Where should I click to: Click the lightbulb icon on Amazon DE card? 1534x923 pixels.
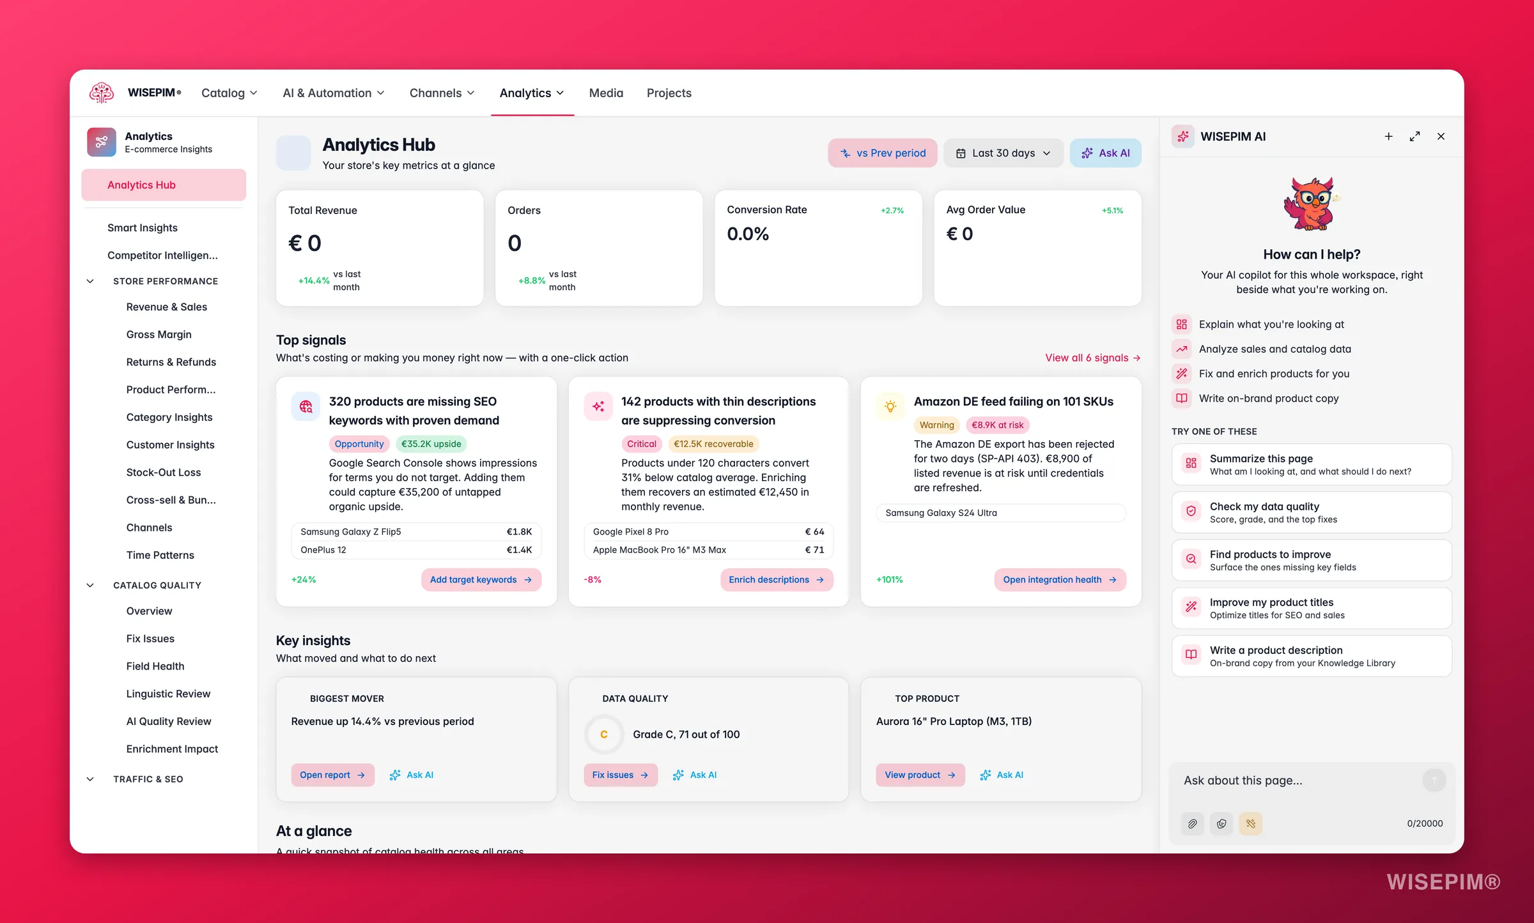click(890, 406)
